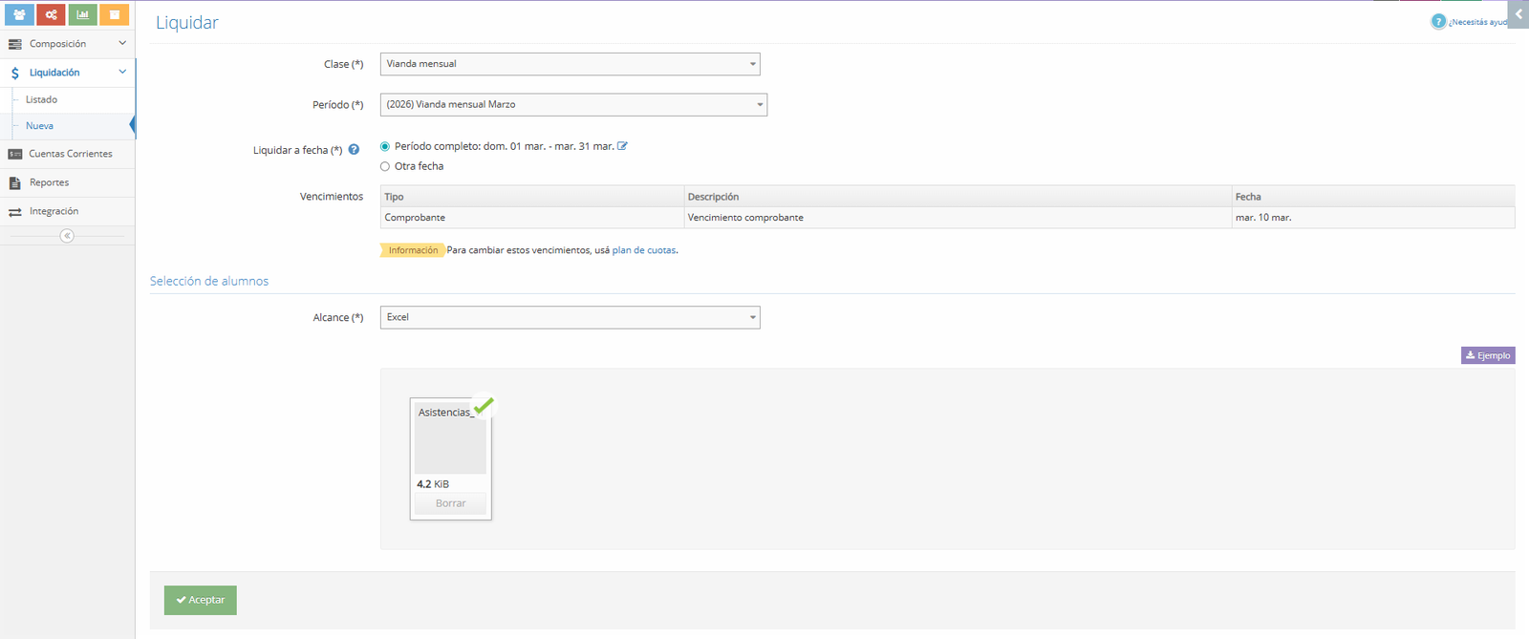Open the Clase dropdown showing Vianda mensual
This screenshot has width=1529, height=639.
tap(570, 64)
